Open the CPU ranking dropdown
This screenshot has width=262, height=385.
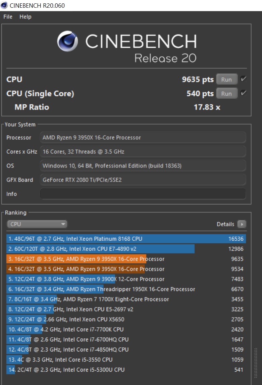pos(37,224)
